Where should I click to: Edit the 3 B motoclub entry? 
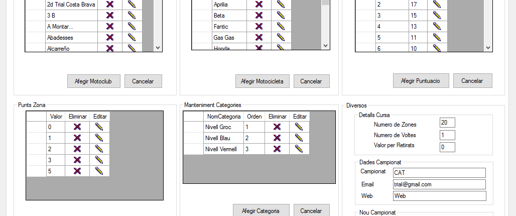coord(132,16)
